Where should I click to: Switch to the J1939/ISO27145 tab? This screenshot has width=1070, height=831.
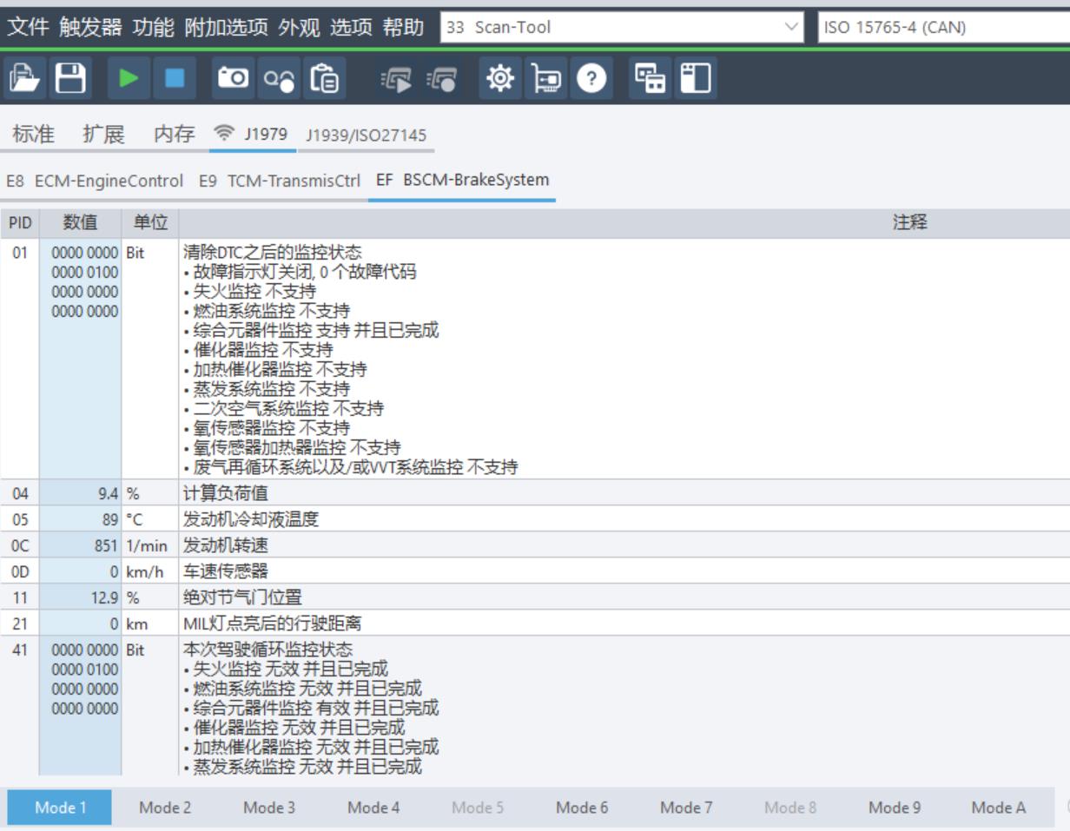(x=366, y=135)
